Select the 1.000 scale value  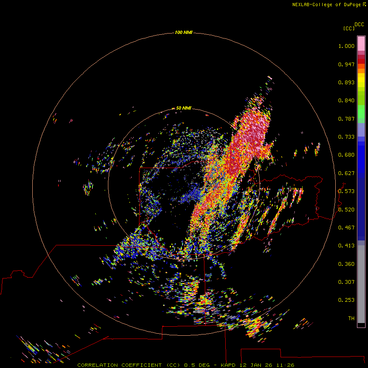(346, 46)
